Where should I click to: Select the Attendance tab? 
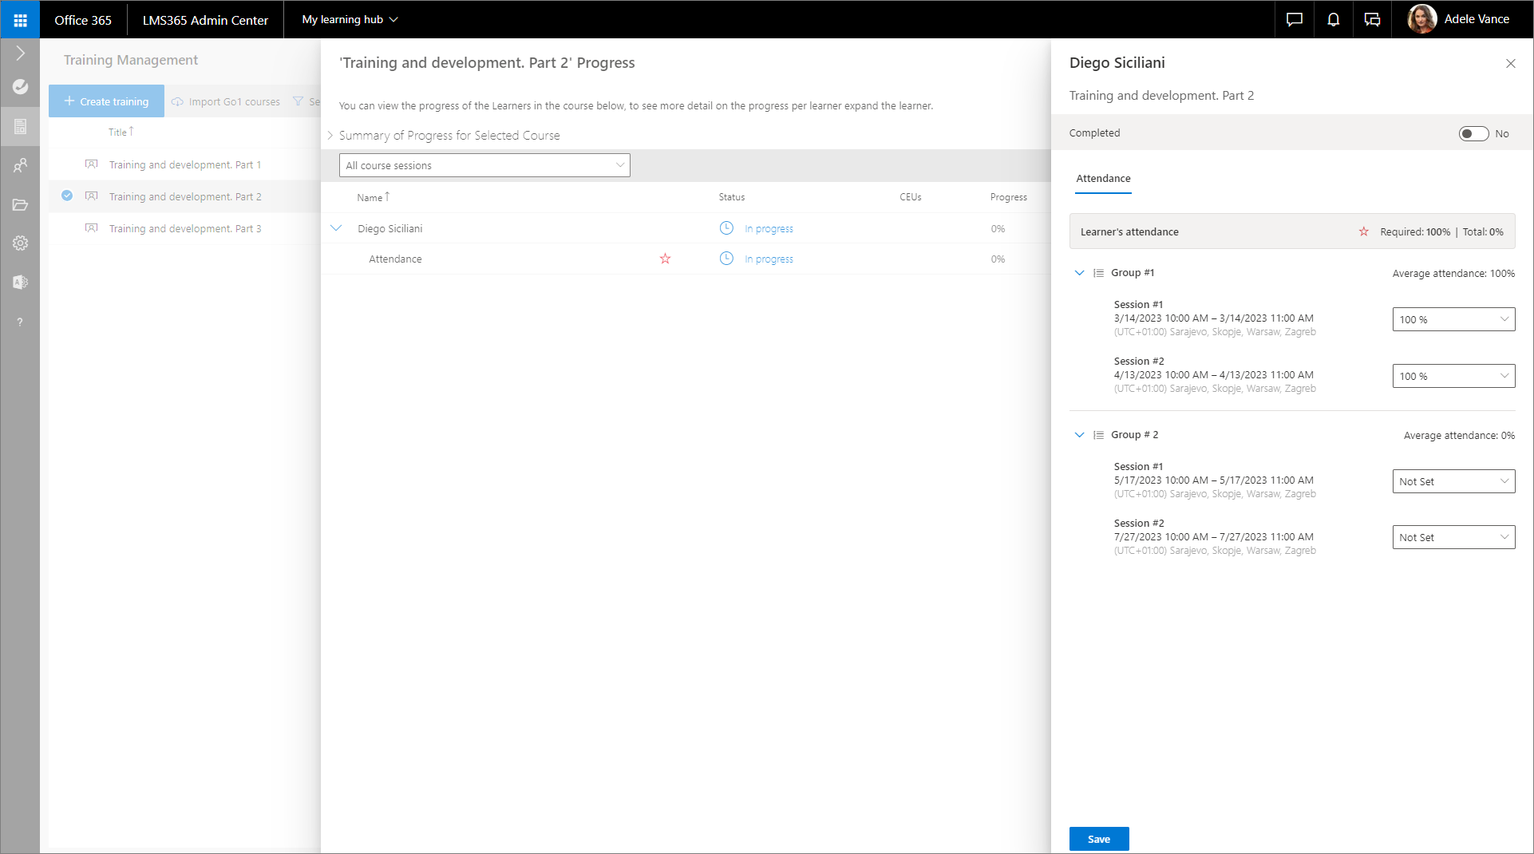(1103, 179)
